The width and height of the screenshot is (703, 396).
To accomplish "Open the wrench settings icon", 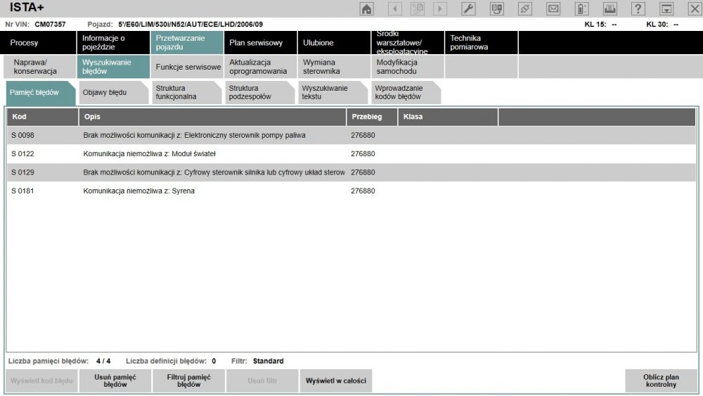I will [469, 8].
